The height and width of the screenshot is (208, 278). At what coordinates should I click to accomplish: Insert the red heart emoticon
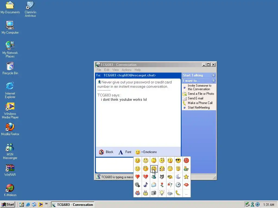138,177
